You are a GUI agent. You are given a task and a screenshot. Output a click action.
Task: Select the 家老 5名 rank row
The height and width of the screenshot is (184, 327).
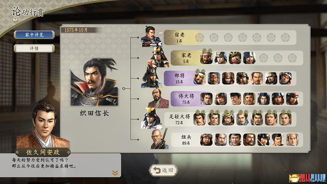coord(237,58)
